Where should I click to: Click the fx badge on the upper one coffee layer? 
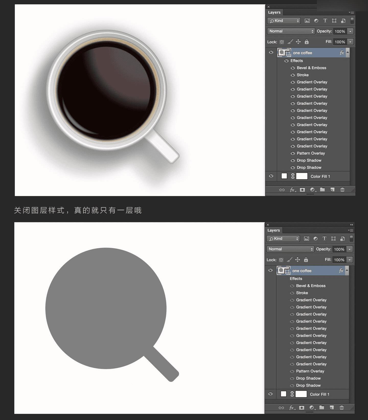pyautogui.click(x=342, y=52)
